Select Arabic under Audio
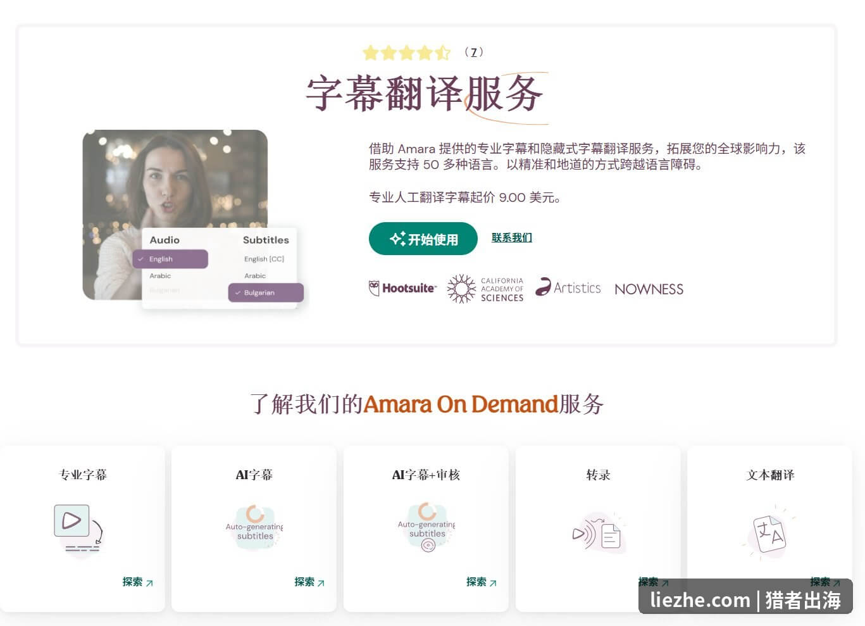Image resolution: width=865 pixels, height=626 pixels. pyautogui.click(x=160, y=276)
